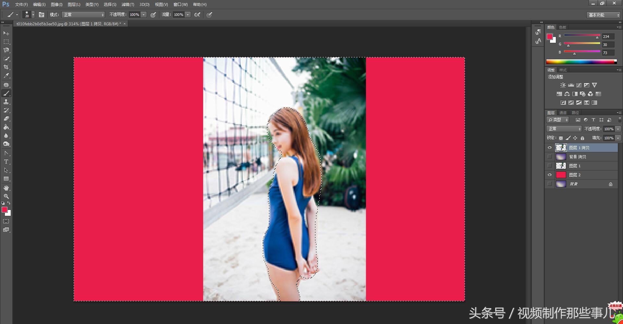Open the 基本功能 workspace dropdown
This screenshot has width=623, height=324.
(x=604, y=15)
